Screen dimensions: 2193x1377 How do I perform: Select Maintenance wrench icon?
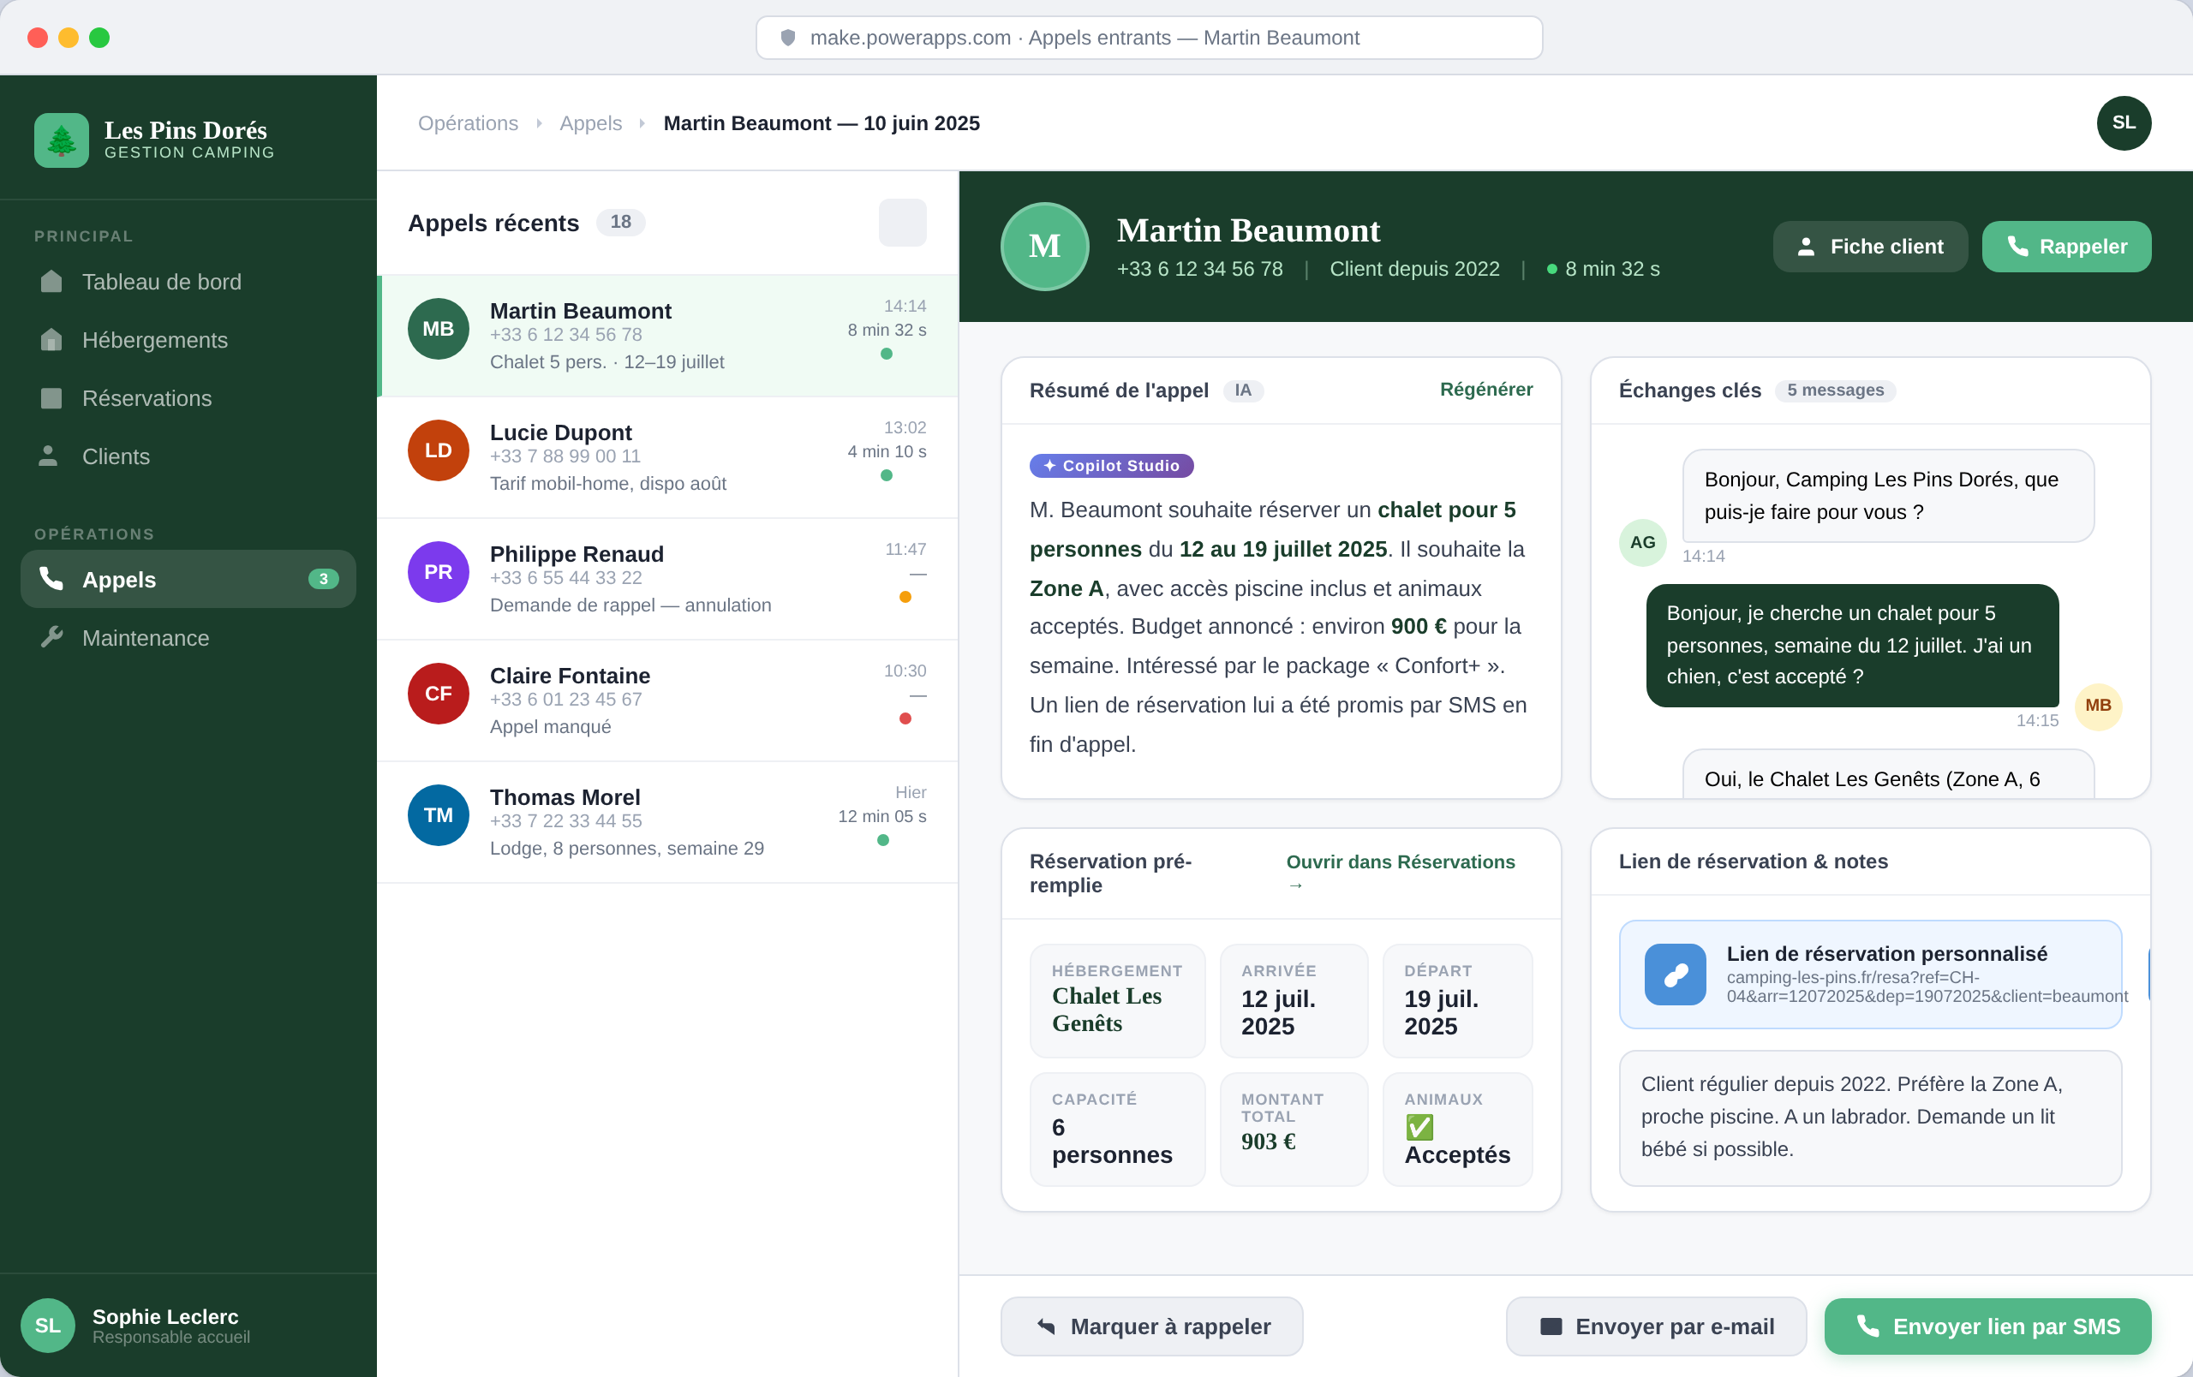click(52, 638)
